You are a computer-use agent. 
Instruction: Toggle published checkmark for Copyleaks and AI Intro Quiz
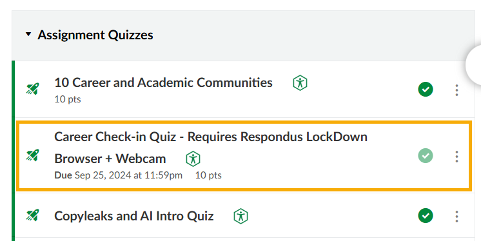pos(426,216)
